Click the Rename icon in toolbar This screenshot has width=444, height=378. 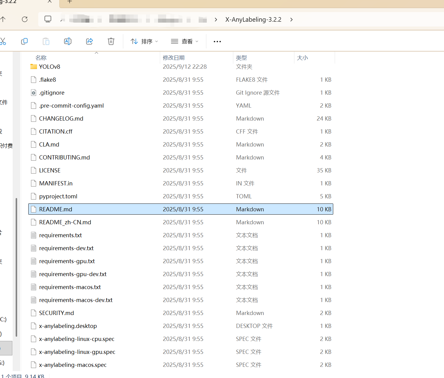tap(68, 41)
